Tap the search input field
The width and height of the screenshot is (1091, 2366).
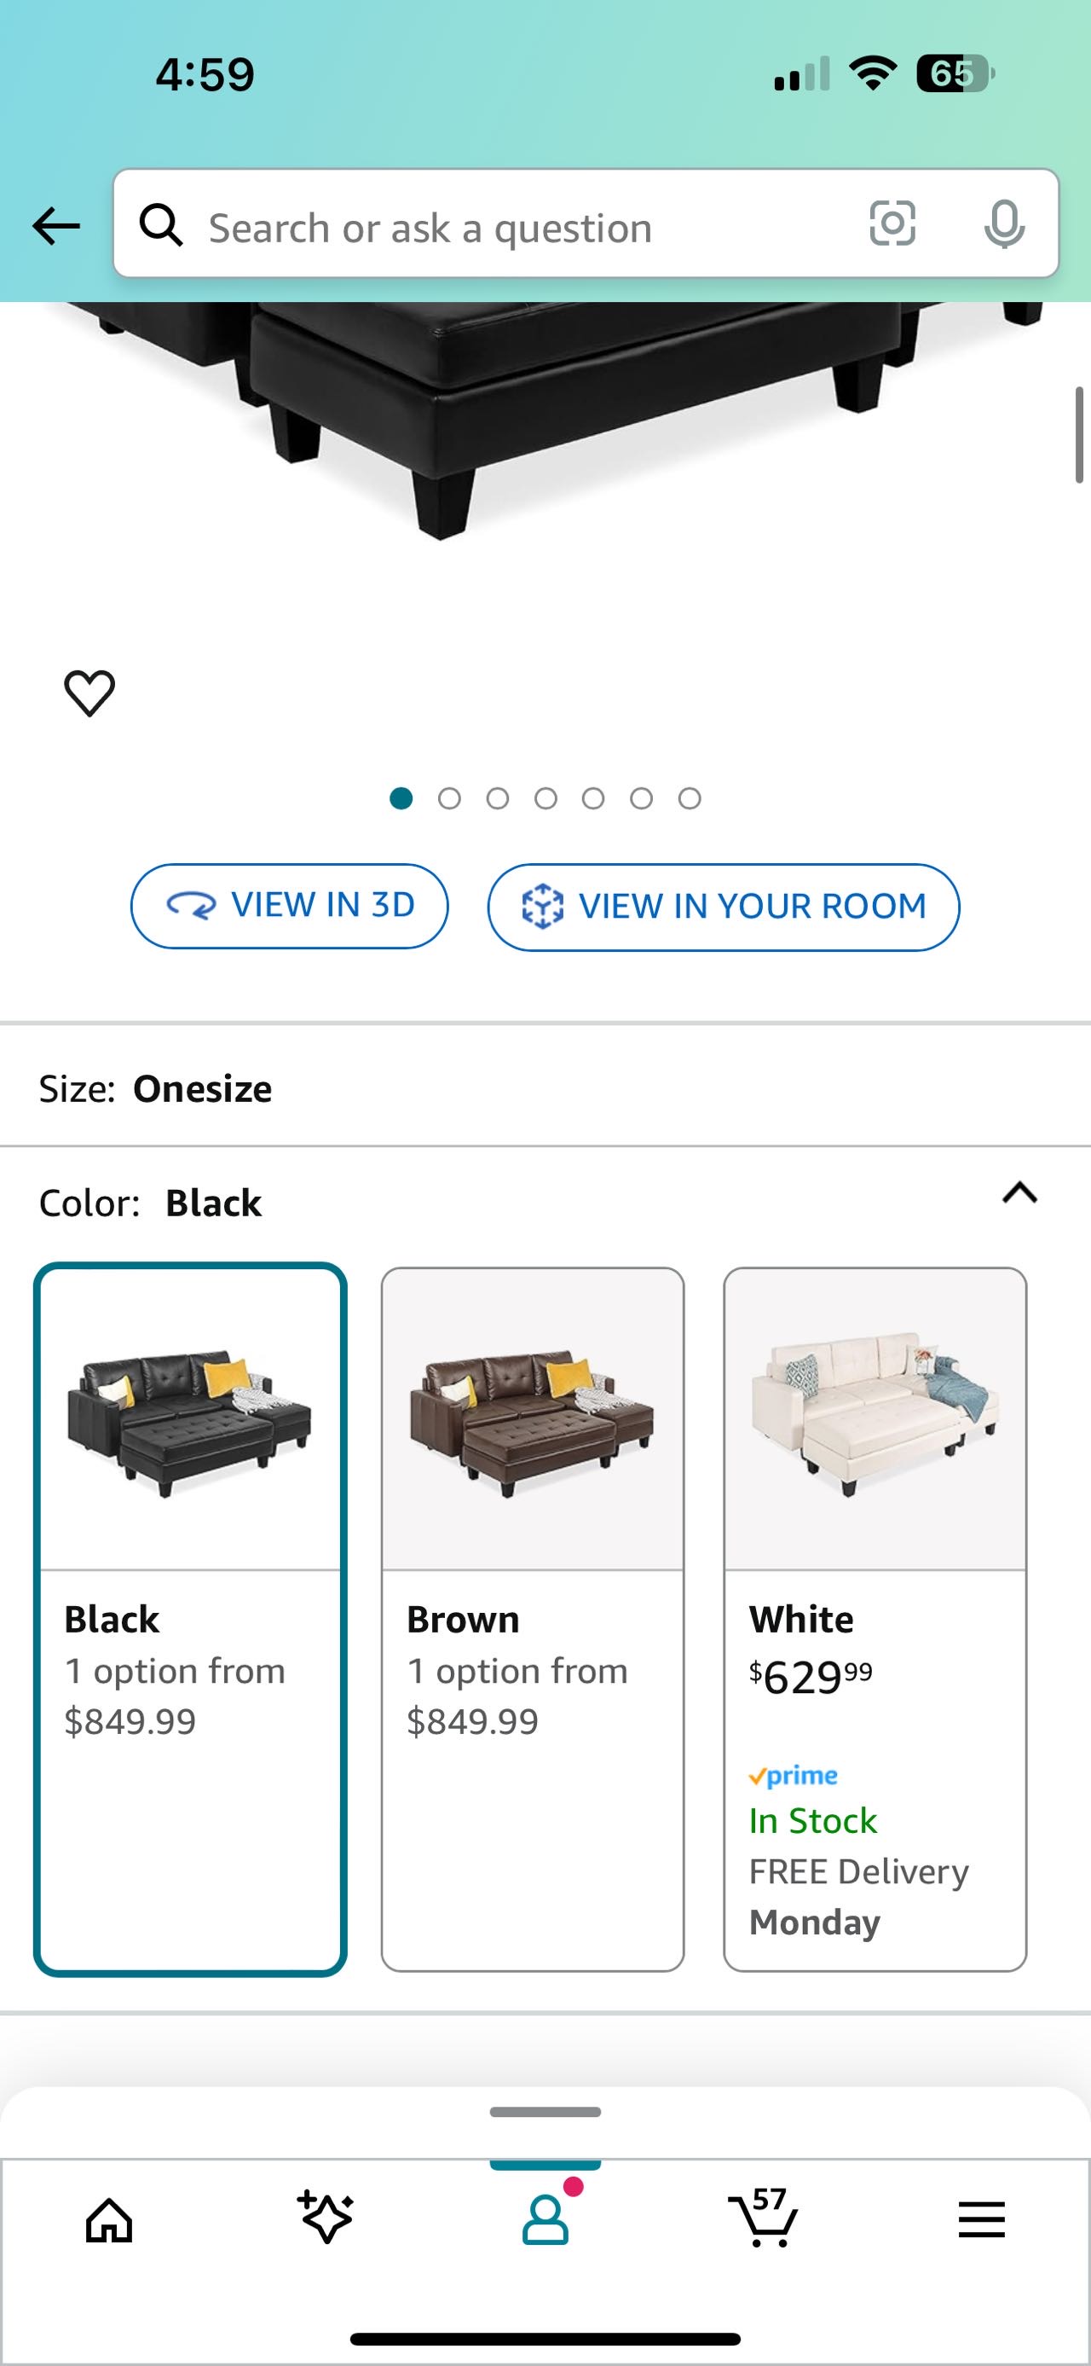514,227
